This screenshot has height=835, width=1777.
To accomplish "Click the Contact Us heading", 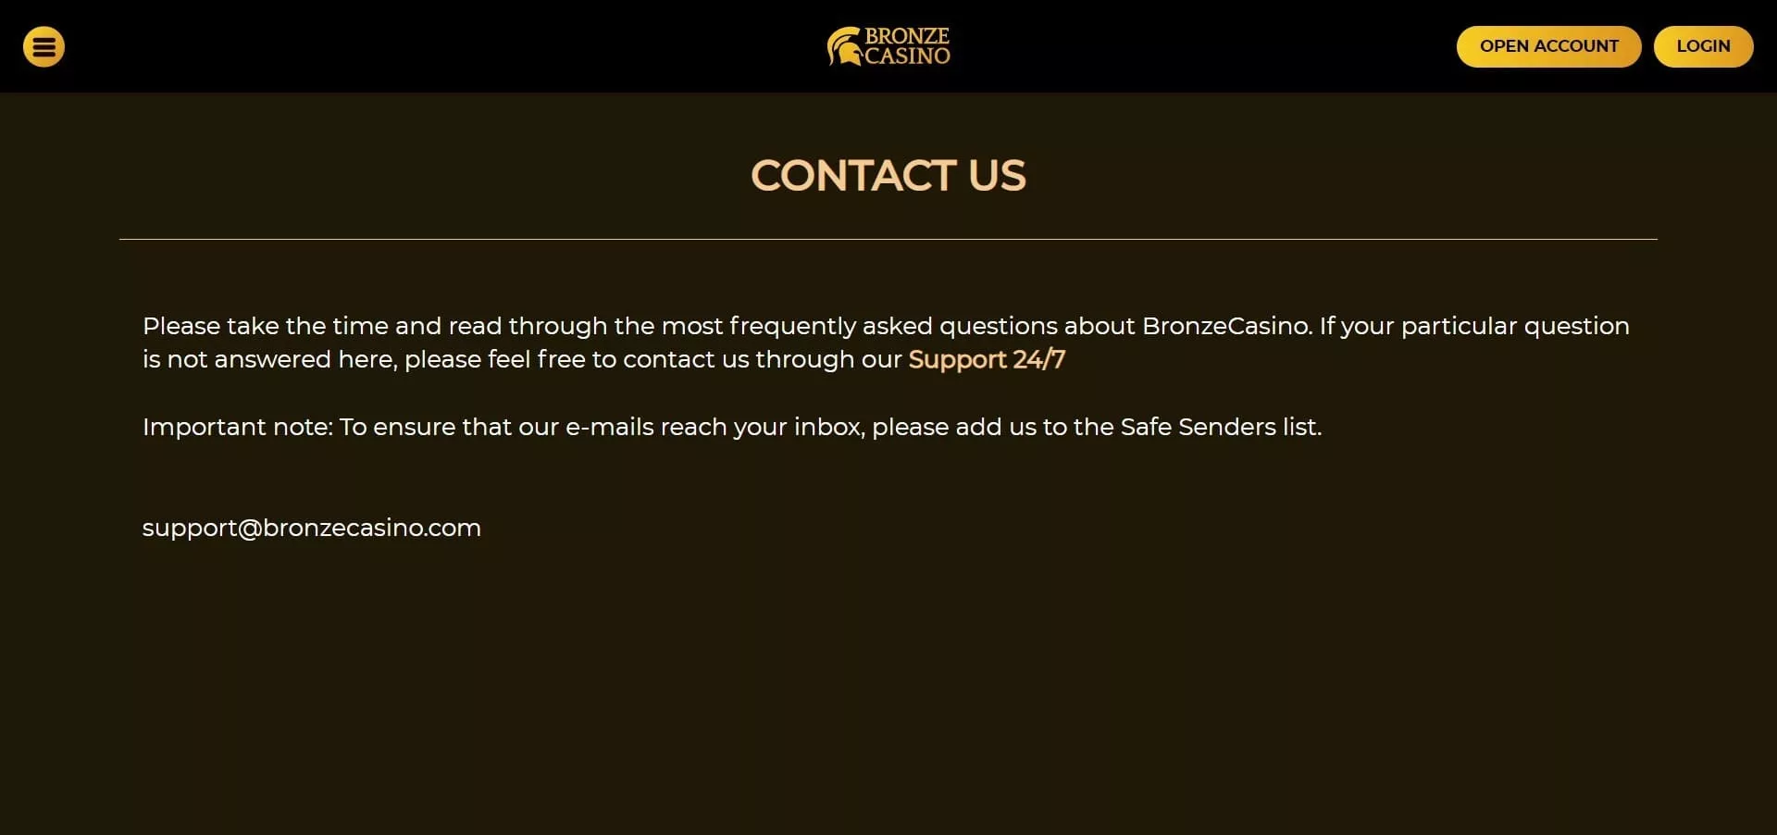I will (888, 176).
